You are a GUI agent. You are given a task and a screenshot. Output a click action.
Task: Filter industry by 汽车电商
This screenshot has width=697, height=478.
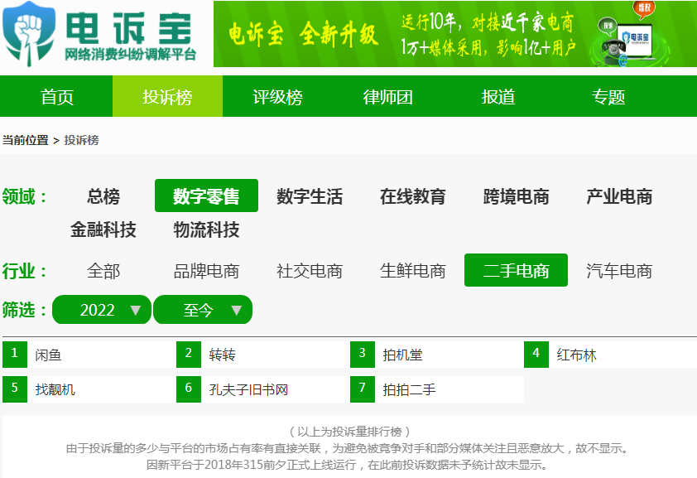pyautogui.click(x=619, y=271)
